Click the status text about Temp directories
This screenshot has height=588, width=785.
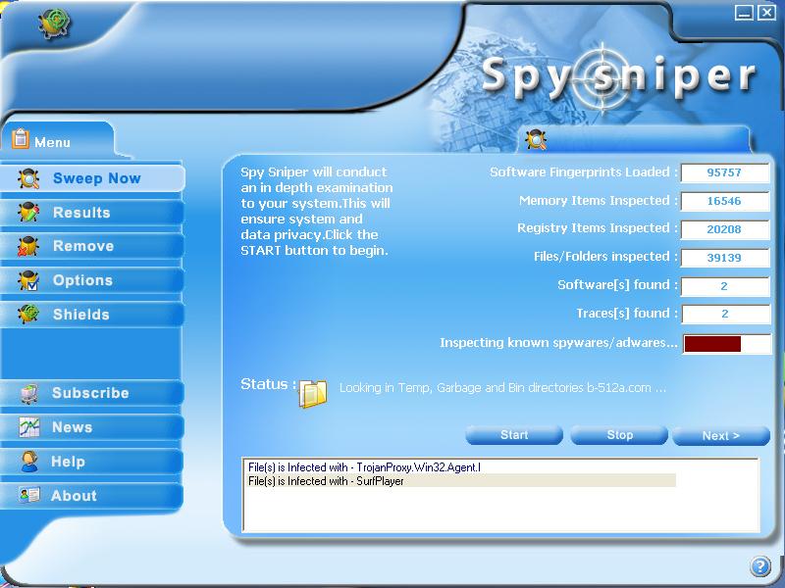tap(502, 388)
